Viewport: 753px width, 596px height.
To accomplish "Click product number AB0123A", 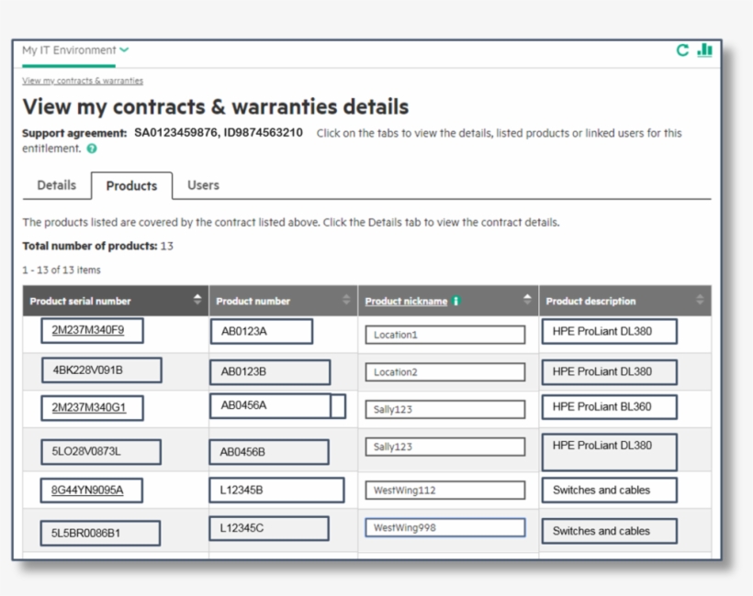I will pos(262,331).
